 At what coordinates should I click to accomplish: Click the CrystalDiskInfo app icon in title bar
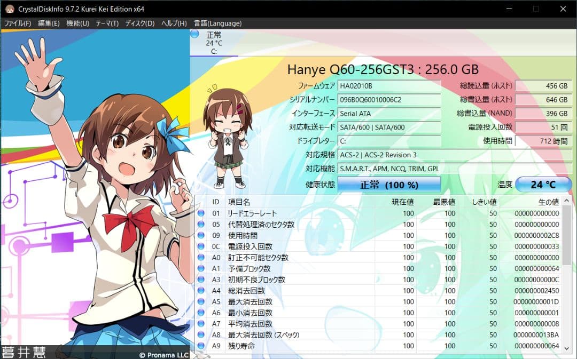pyautogui.click(x=9, y=9)
